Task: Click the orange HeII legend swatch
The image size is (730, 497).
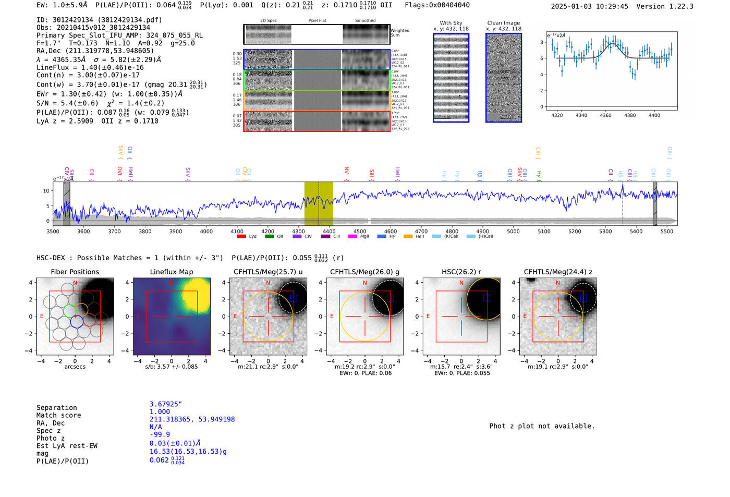Action: (408, 236)
